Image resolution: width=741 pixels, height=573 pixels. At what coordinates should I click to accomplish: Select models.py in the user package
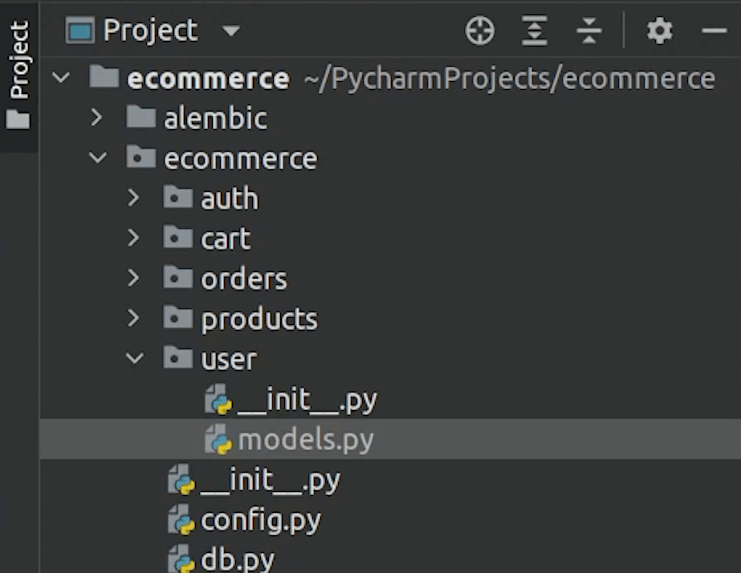click(305, 440)
